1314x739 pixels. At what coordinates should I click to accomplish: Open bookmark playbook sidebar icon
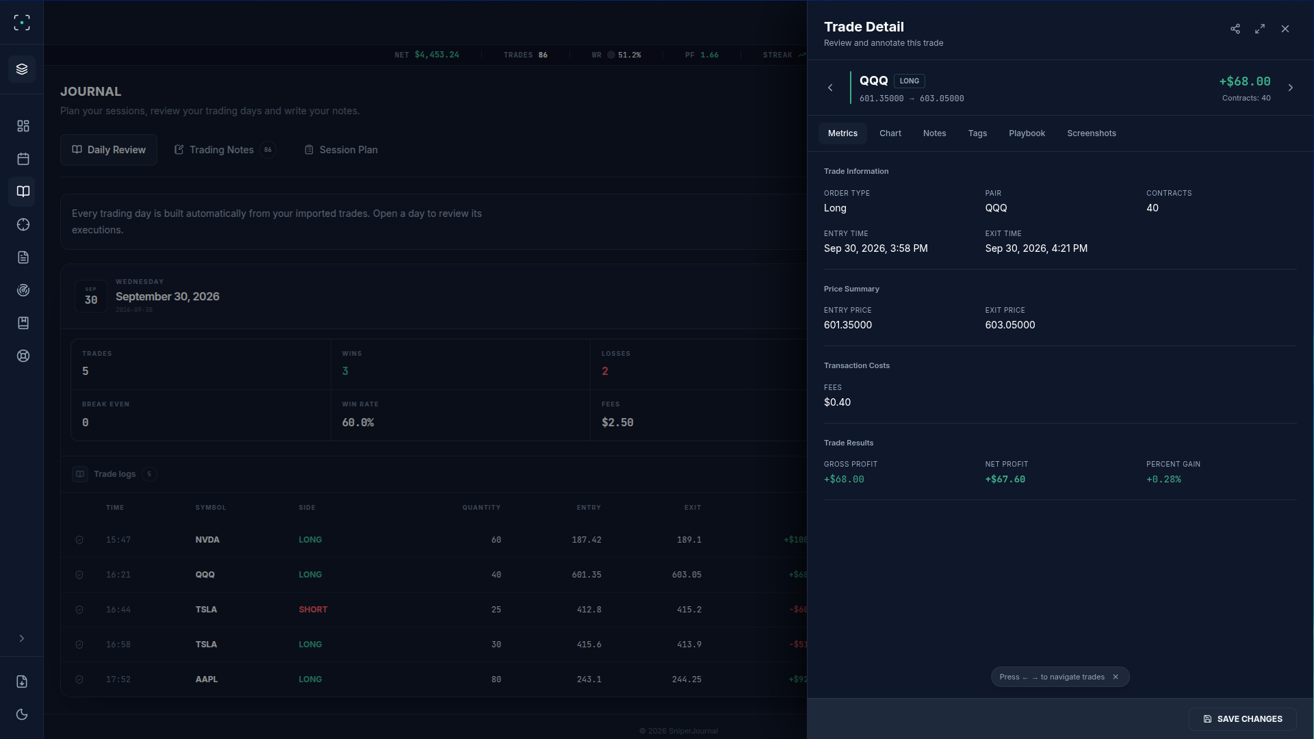[23, 323]
